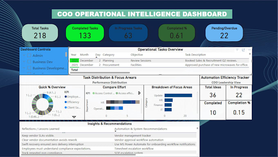The width and height of the screenshot is (278, 157).
Task: Select the highlighted 2025 cell in Planning row
Action: (x=74, y=60)
